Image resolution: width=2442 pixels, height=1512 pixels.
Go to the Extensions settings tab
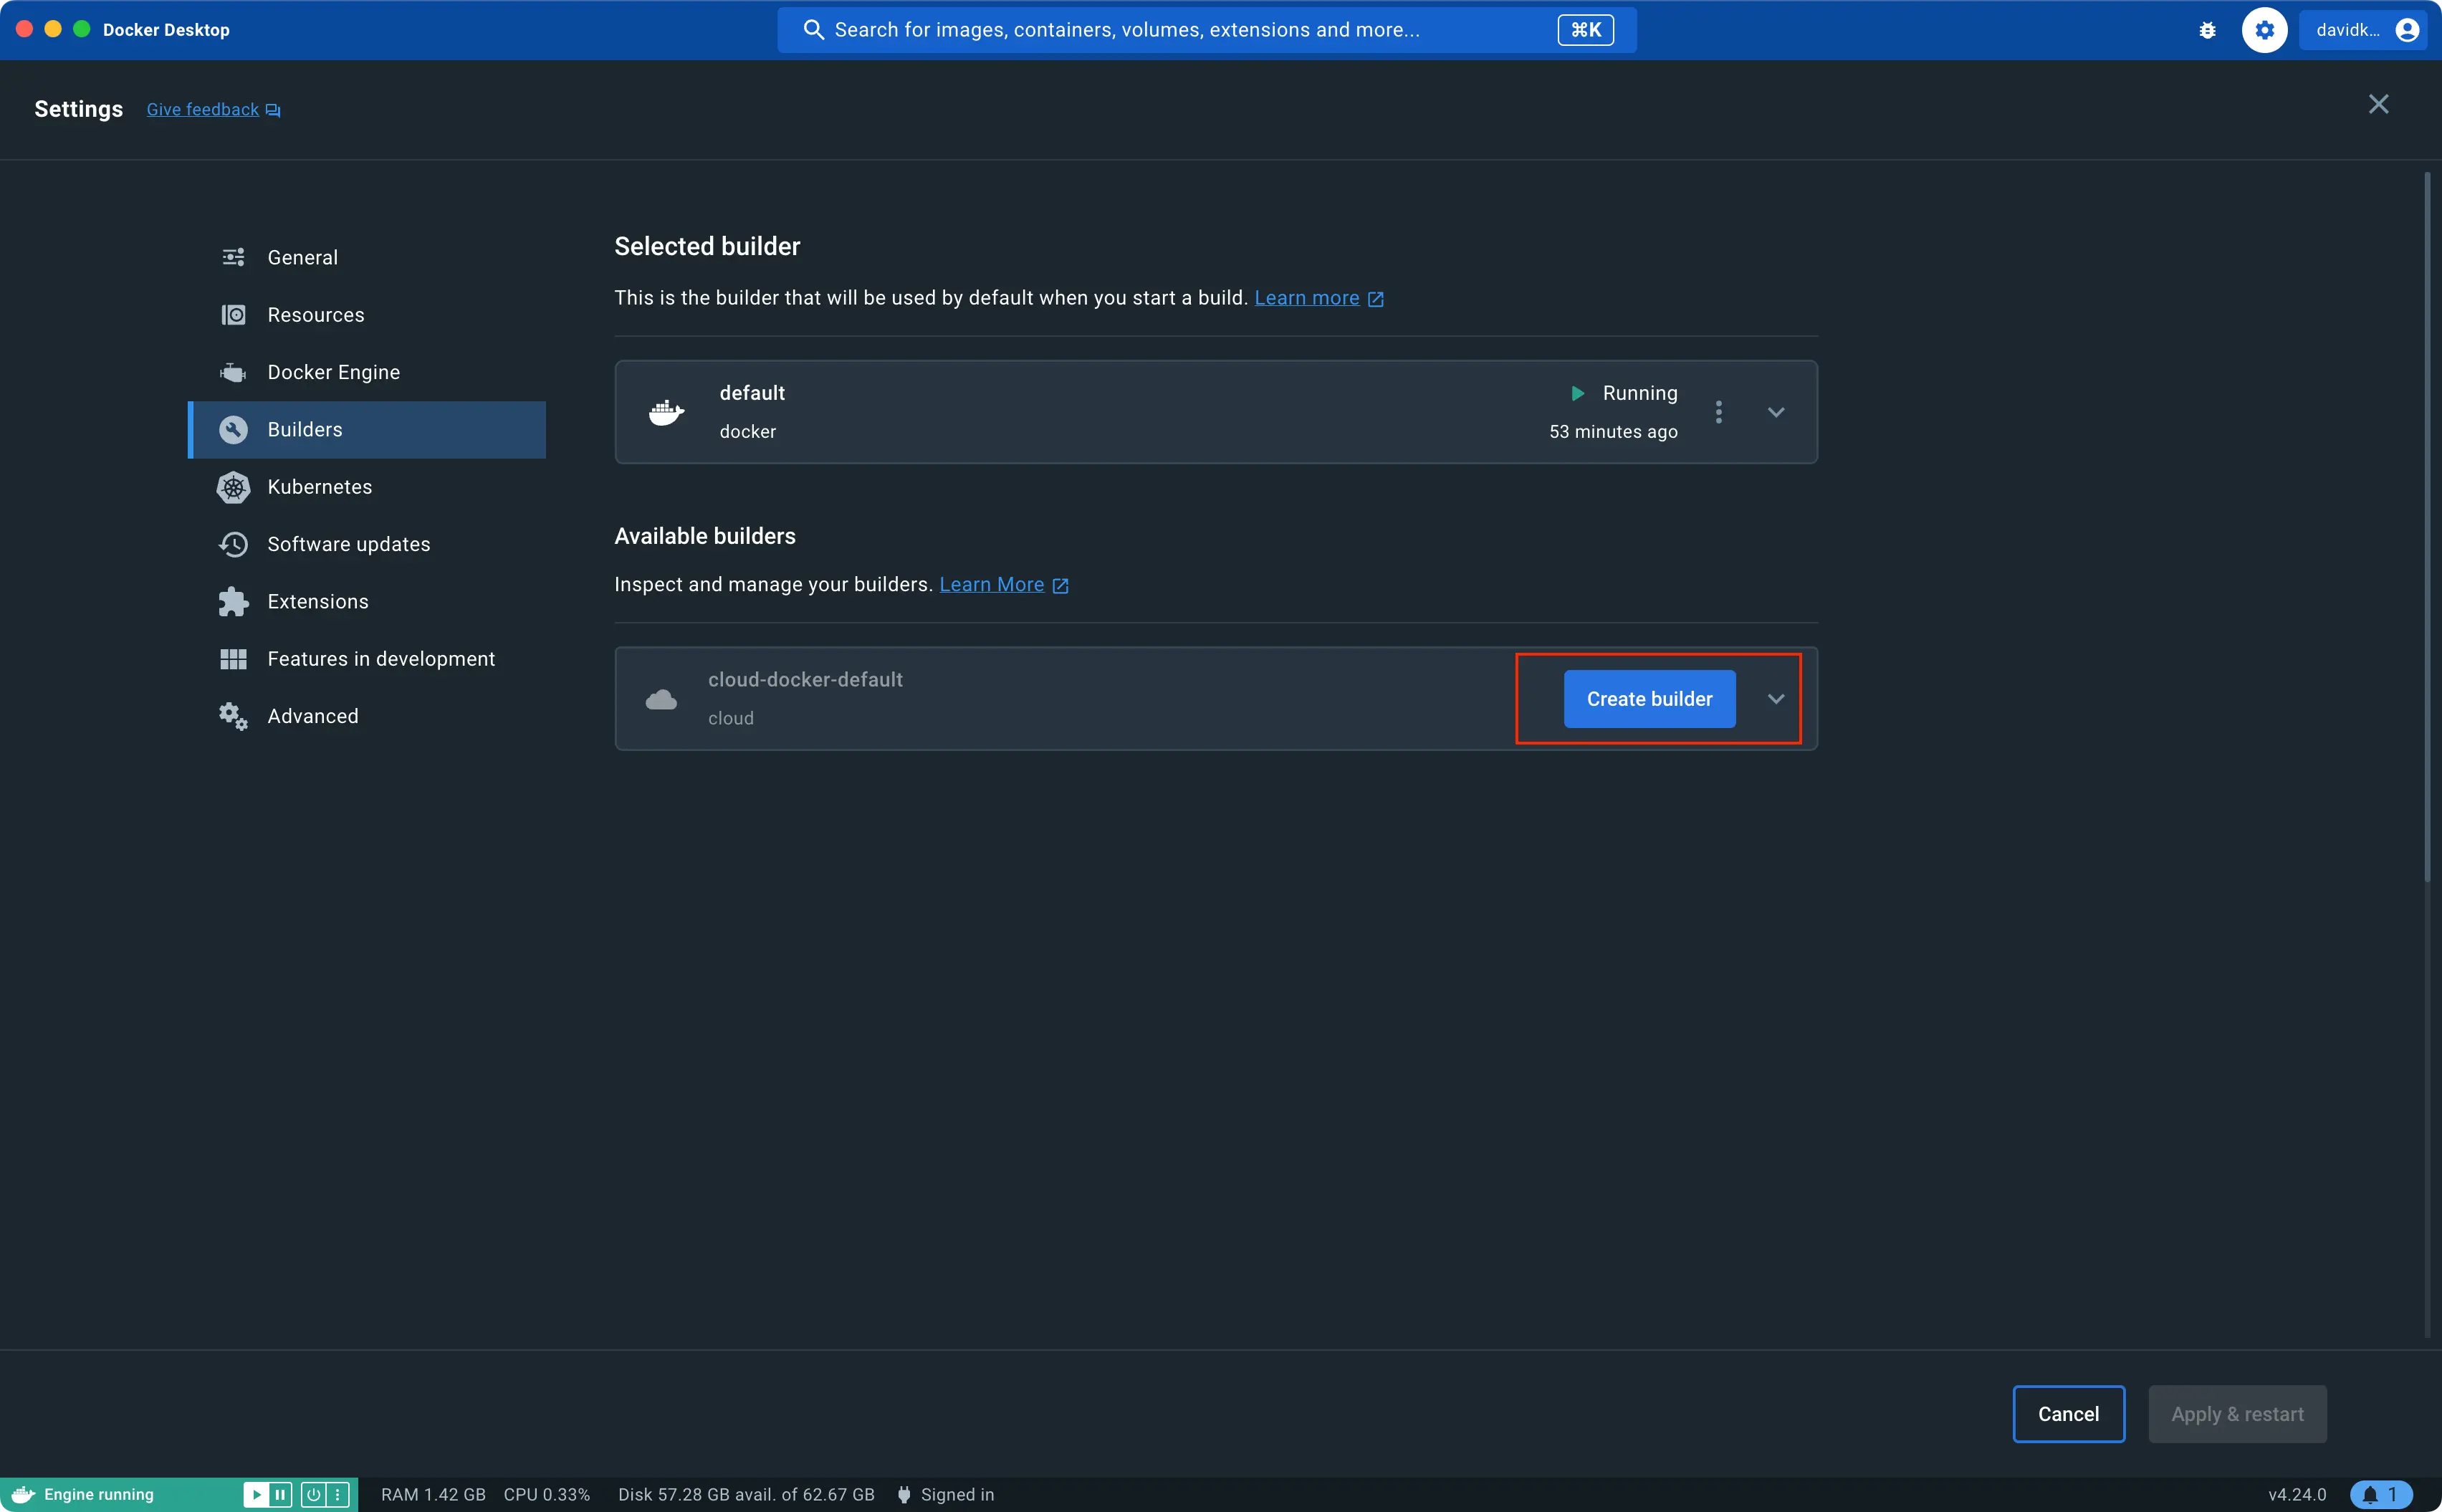[x=317, y=602]
